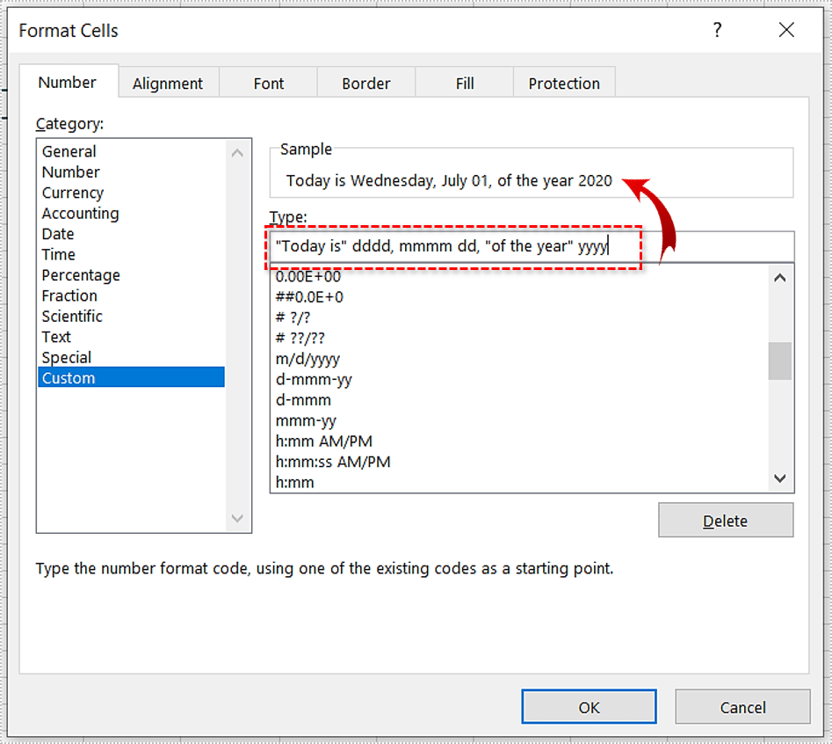
Task: Select the h:mm AM/PM format code
Action: tap(323, 441)
